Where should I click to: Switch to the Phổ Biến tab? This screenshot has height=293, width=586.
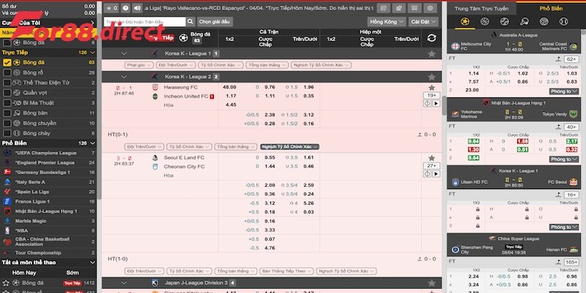click(551, 7)
